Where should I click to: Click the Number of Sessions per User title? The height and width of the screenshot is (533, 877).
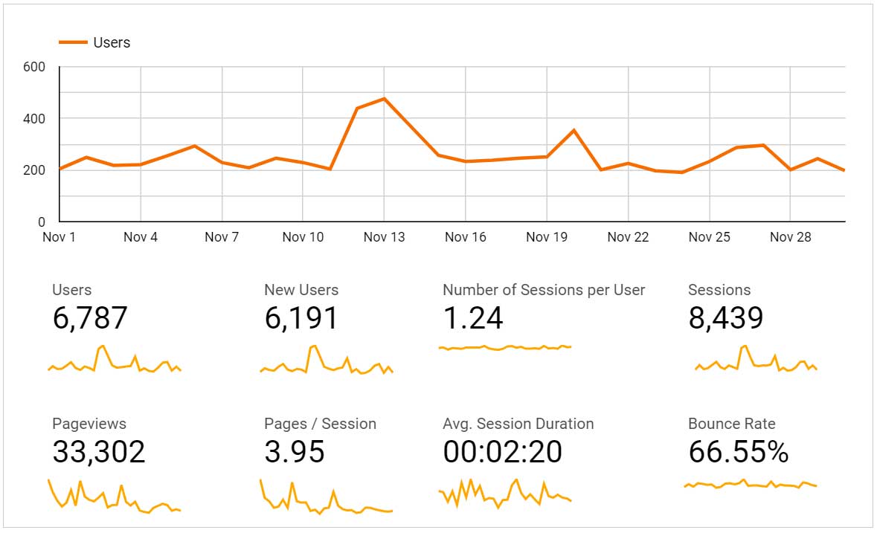(x=544, y=290)
